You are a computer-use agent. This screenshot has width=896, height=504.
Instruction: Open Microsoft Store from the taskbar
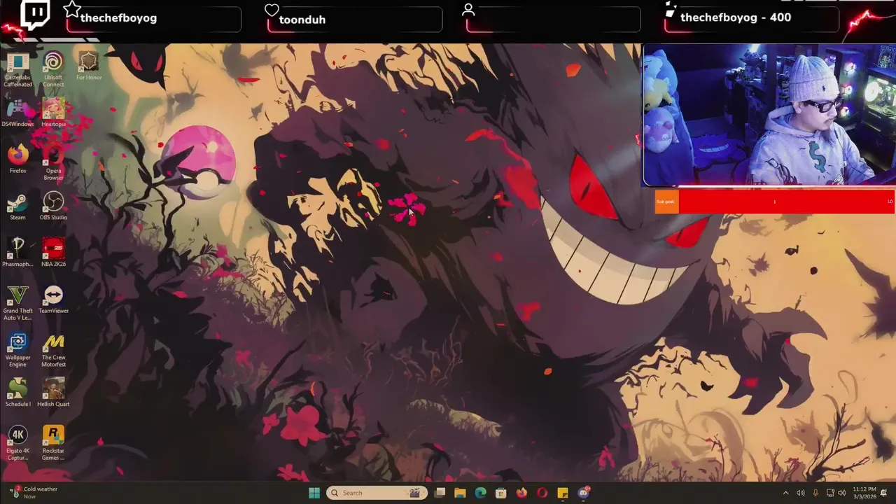point(500,493)
